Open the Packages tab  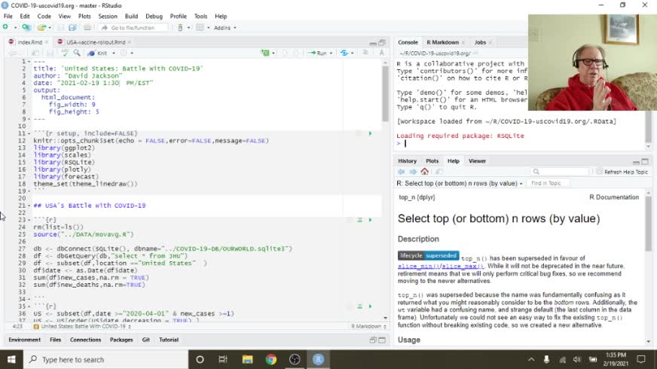(x=121, y=340)
